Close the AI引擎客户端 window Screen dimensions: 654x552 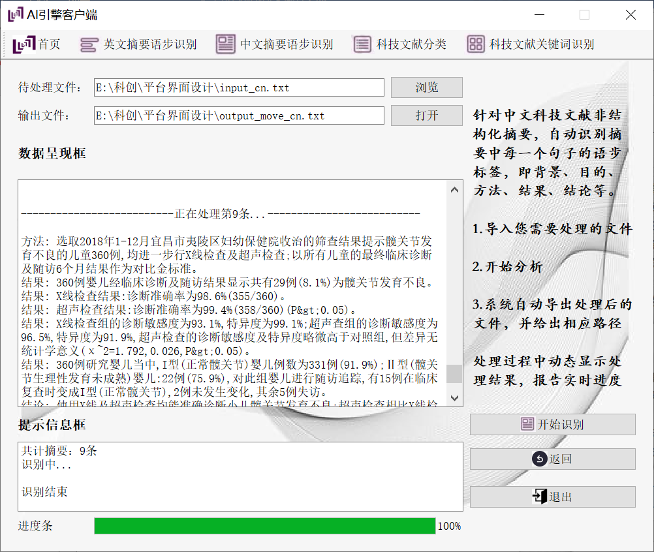tap(630, 15)
